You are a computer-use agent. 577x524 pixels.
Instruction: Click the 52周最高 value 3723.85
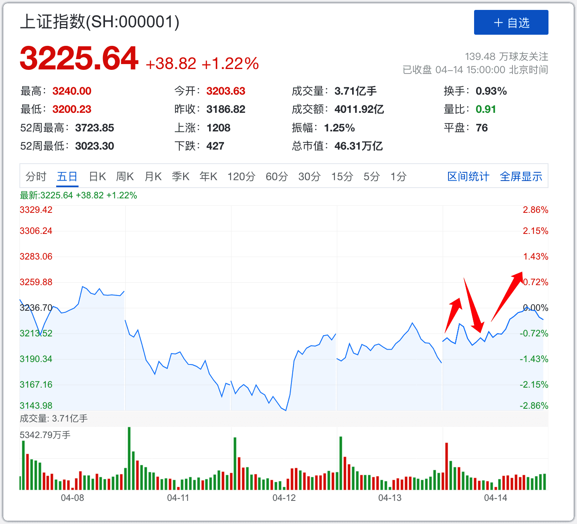click(95, 128)
